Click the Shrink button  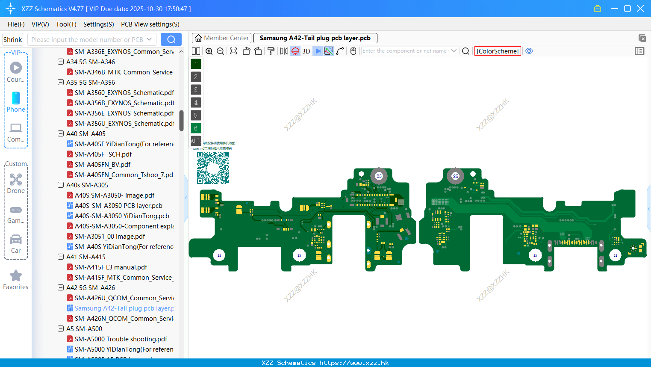coord(13,39)
